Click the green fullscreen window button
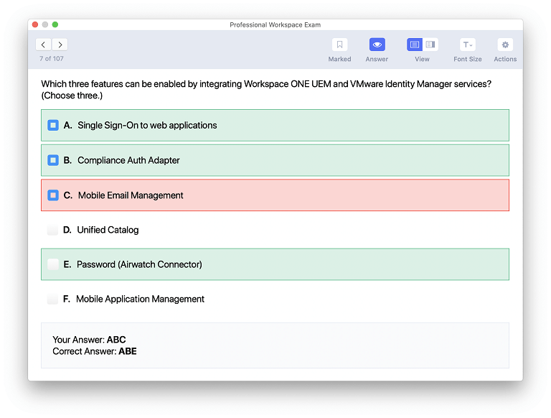 point(55,24)
